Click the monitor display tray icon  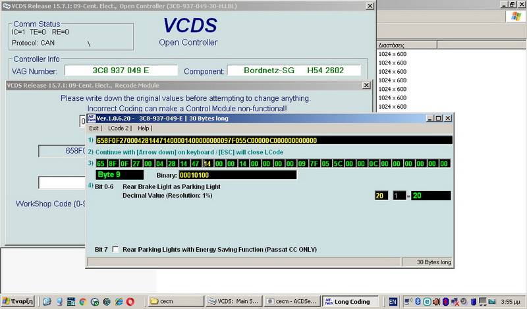pyautogui.click(x=483, y=302)
